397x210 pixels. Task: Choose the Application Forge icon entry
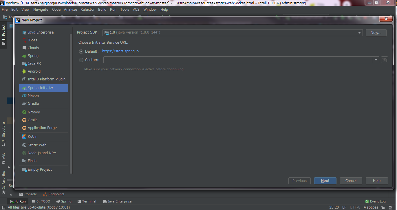click(24, 128)
